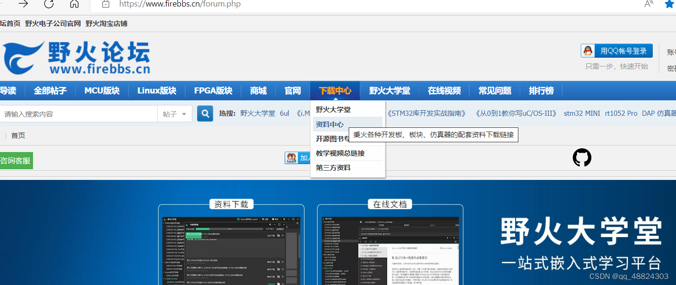Click the 野火论坛 logo
This screenshot has height=285, width=676.
click(77, 58)
